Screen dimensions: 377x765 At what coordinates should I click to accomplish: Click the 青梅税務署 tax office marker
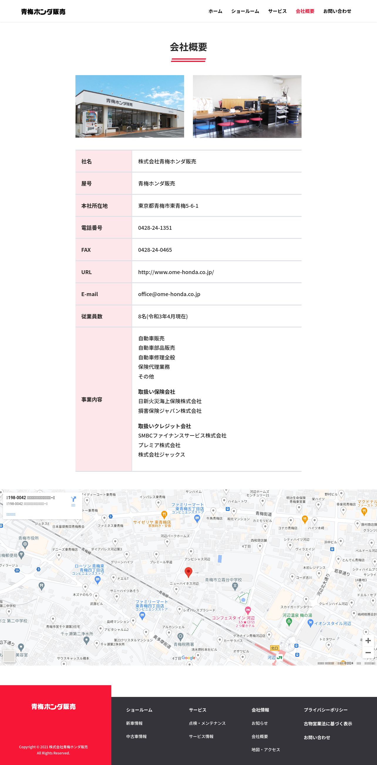coord(180,636)
